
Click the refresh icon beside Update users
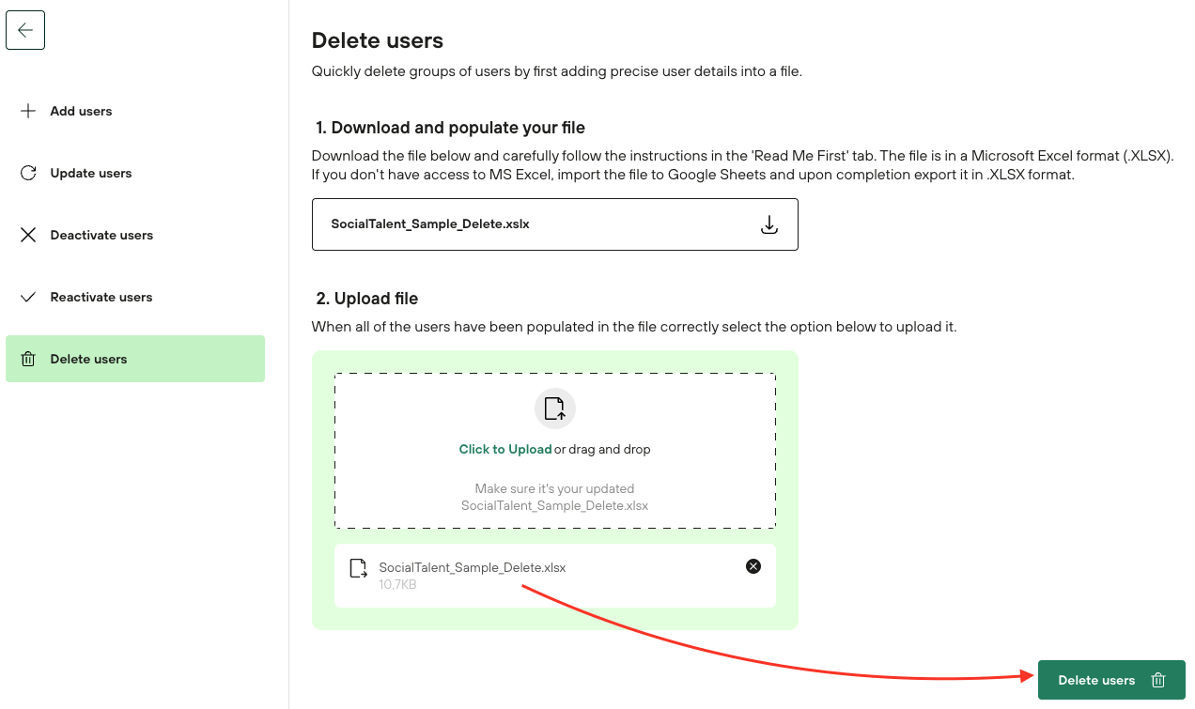point(28,173)
